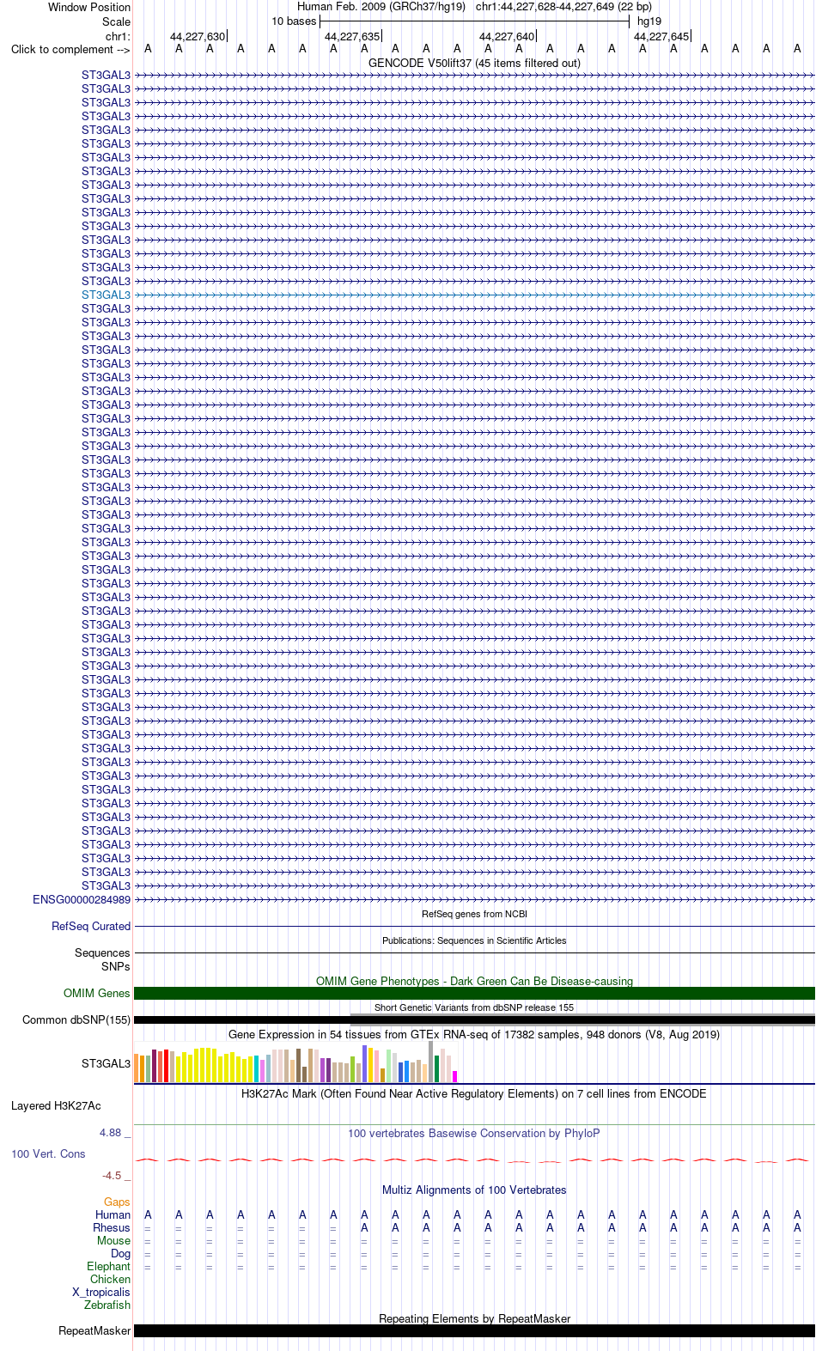Open the RefSeq Curated track label
The height and width of the screenshot is (1351, 816).
coord(91,926)
